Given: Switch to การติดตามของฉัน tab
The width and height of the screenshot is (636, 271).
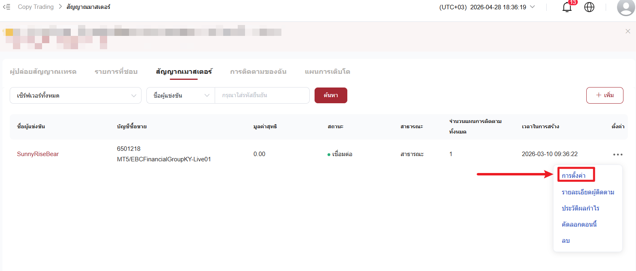Looking at the screenshot, I should tap(258, 71).
